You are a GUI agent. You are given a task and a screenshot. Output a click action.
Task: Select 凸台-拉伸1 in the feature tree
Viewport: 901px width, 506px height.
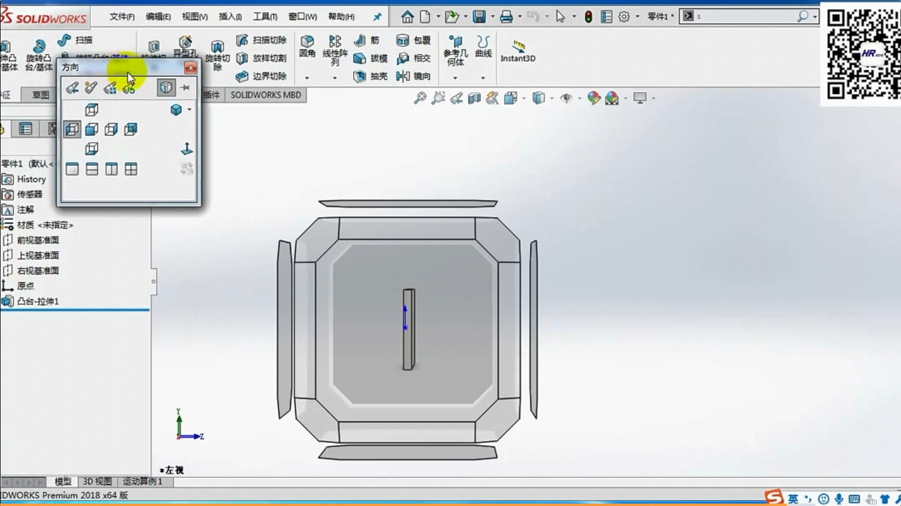37,301
